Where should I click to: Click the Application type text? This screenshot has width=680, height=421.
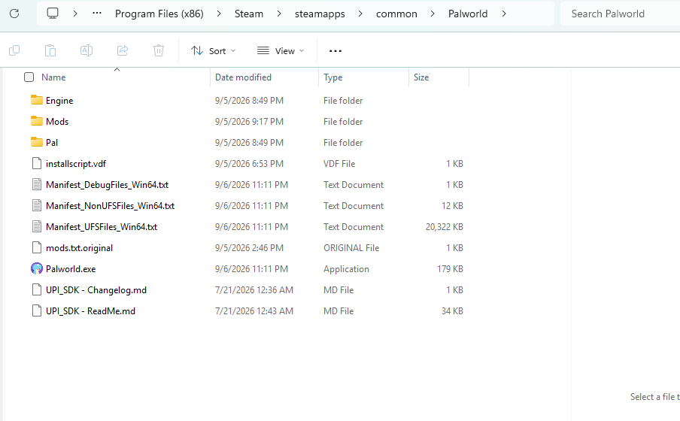(346, 269)
